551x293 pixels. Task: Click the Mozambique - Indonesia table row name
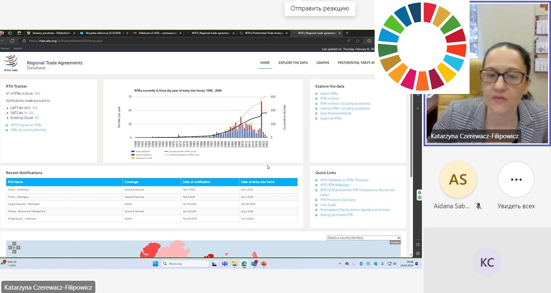[22, 219]
